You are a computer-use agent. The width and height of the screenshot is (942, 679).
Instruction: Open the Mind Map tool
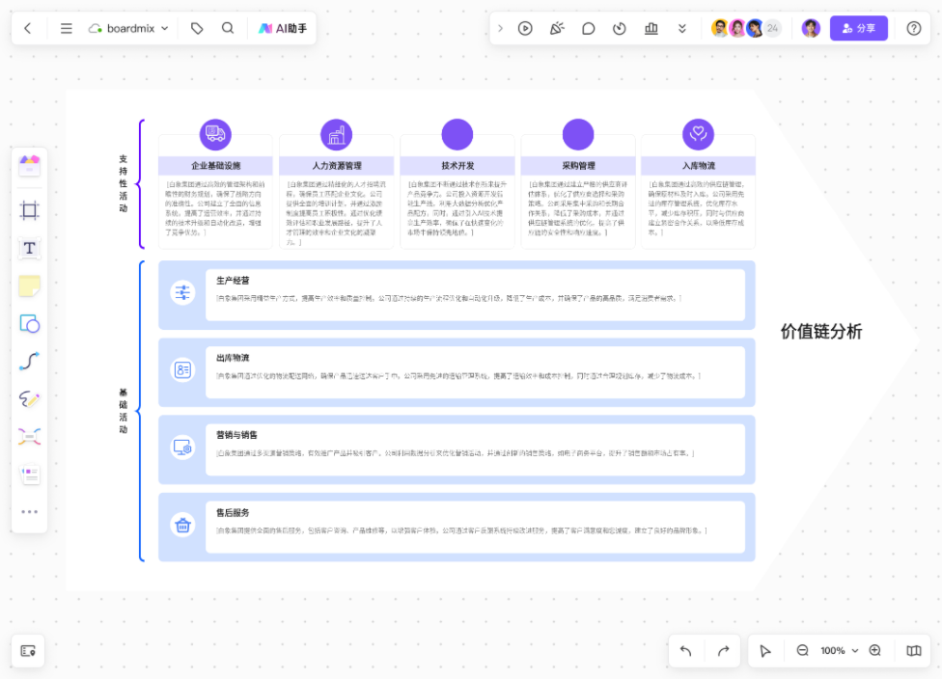[x=29, y=437]
